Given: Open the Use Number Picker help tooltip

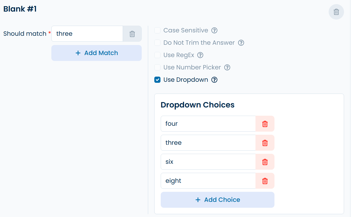Looking at the screenshot, I should coord(227,67).
